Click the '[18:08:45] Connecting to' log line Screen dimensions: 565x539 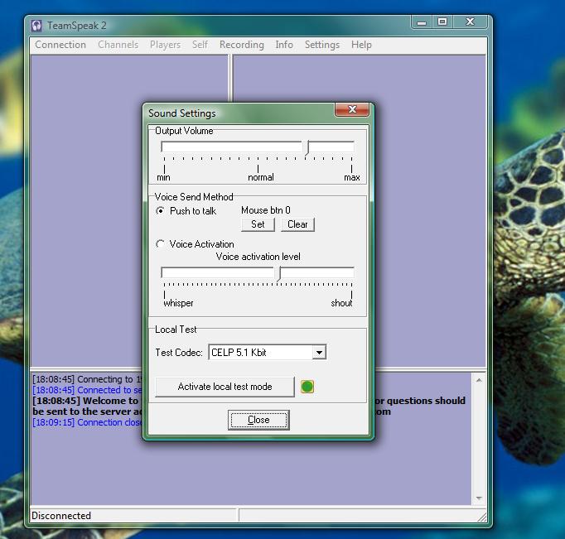click(88, 379)
